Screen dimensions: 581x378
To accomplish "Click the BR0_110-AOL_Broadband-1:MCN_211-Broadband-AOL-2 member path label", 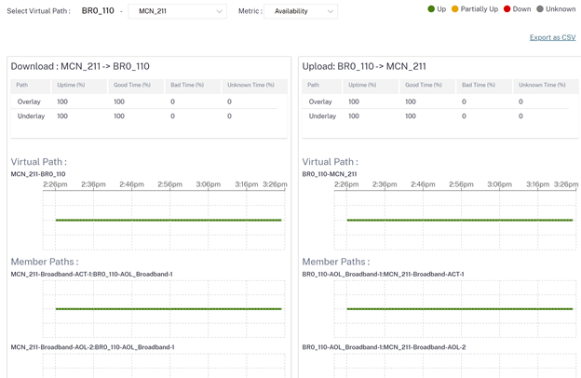I will point(384,347).
